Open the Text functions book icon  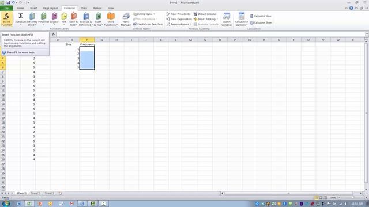tap(64, 16)
